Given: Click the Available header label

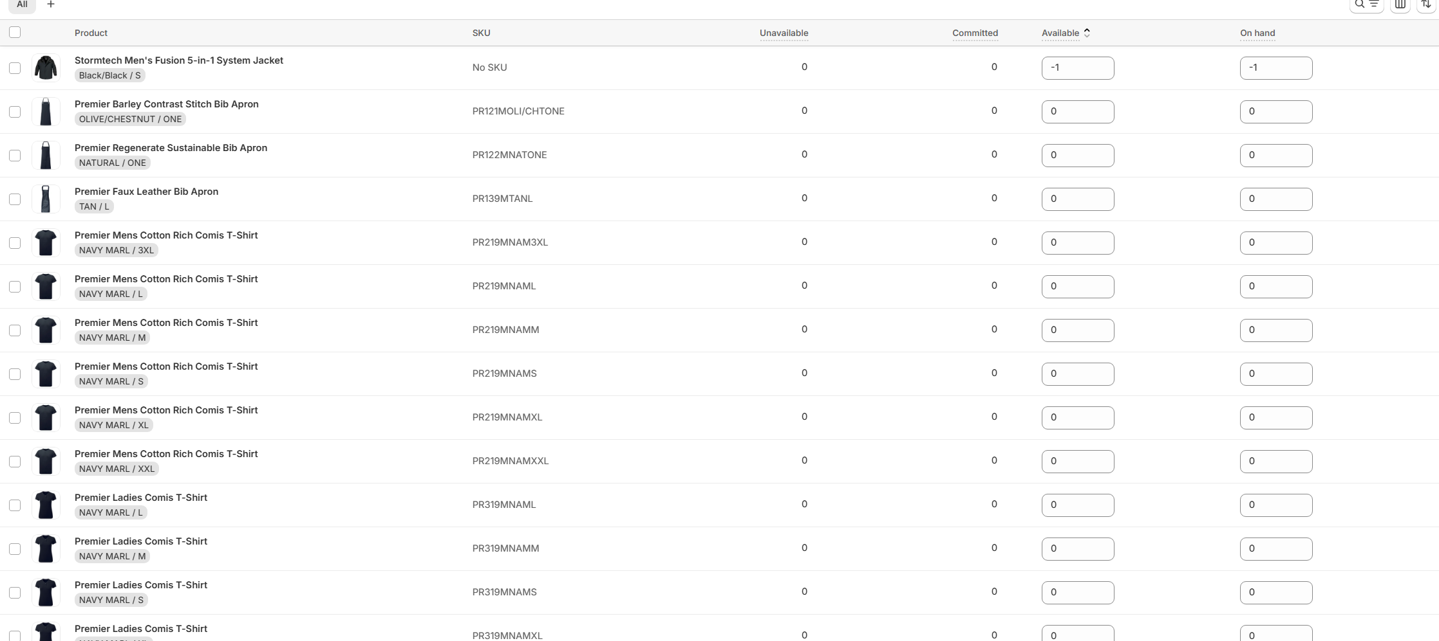Looking at the screenshot, I should (x=1060, y=33).
